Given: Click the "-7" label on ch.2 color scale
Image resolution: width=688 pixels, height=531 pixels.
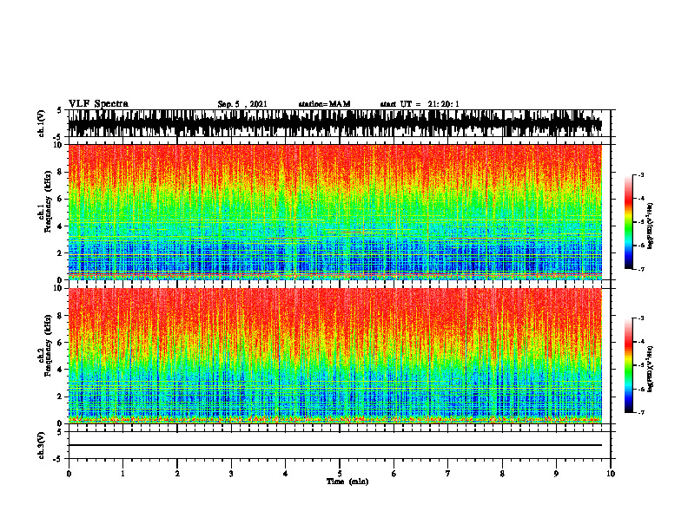Looking at the screenshot, I should (640, 412).
